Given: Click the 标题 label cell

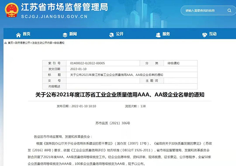Looking at the screenshot, I should [x=54, y=75].
